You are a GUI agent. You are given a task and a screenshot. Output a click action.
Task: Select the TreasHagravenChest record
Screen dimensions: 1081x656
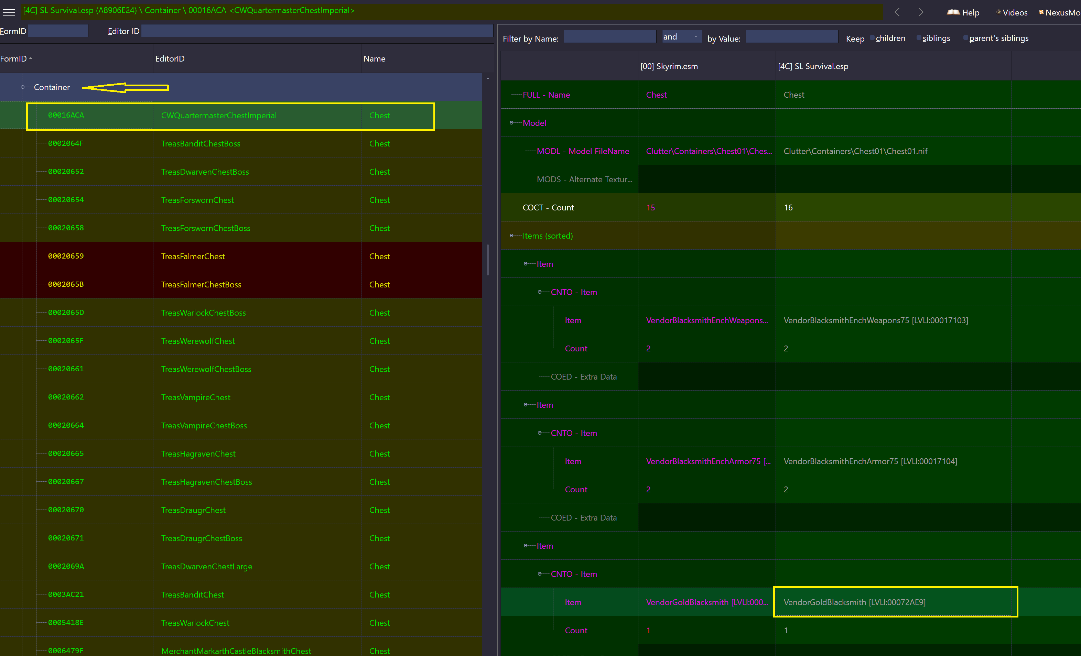[241, 454]
